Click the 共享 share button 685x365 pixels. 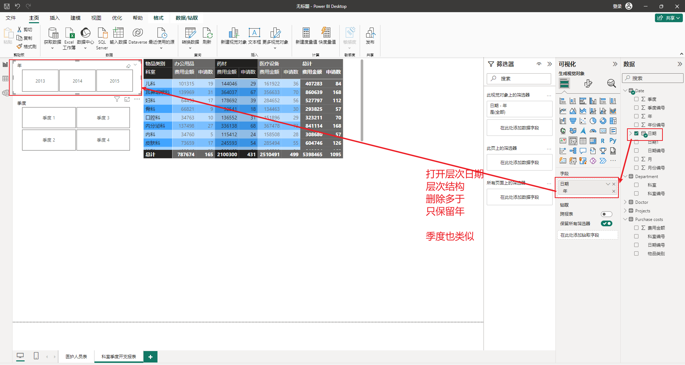click(x=669, y=18)
